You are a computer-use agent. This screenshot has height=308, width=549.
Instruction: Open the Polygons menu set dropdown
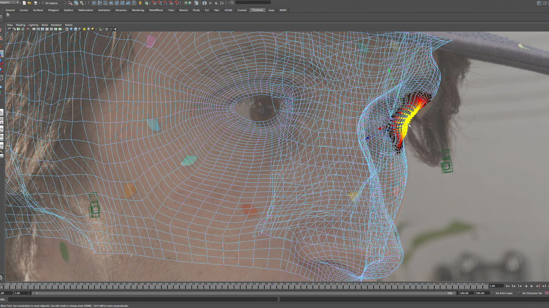pos(9,2)
